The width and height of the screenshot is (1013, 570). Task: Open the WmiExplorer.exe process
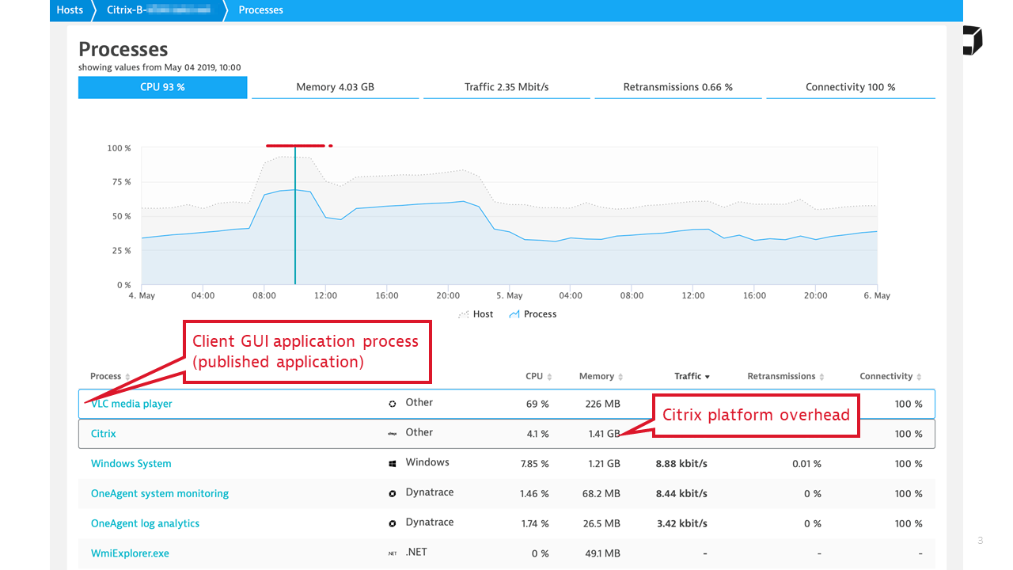(130, 554)
